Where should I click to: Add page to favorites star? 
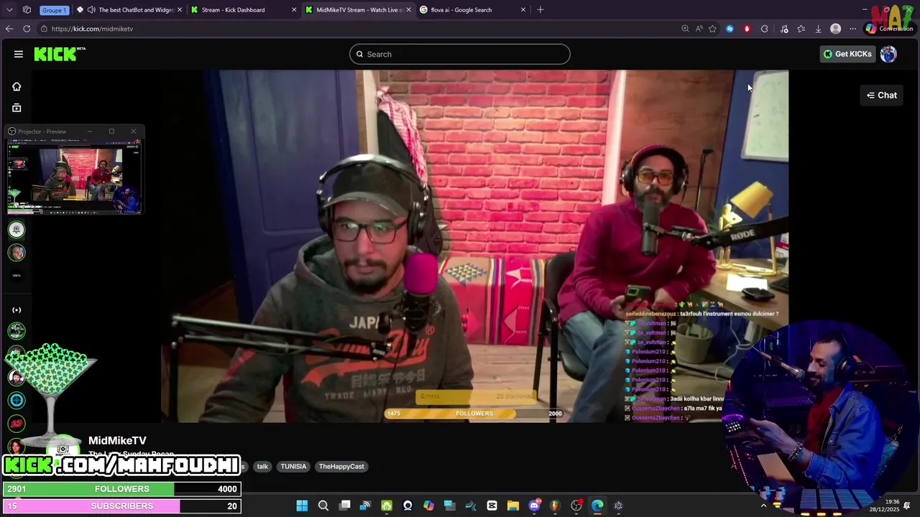[x=712, y=29]
